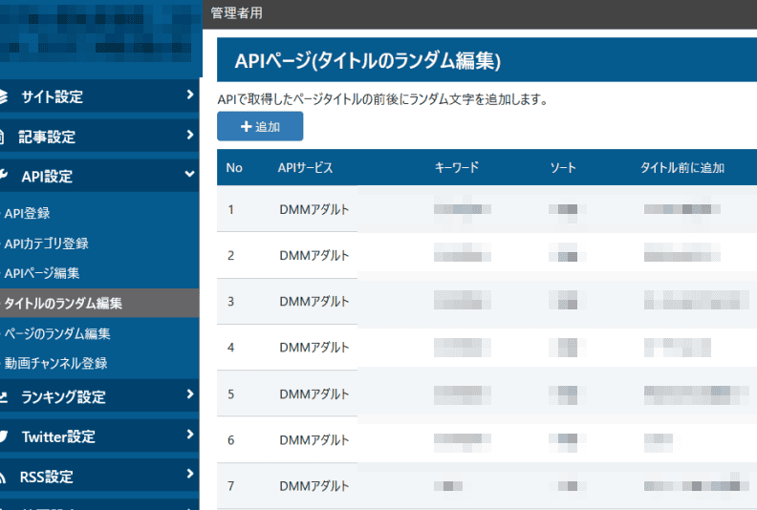
Task: Click the Twitter bird icon in sidebar
Action: click(x=4, y=436)
